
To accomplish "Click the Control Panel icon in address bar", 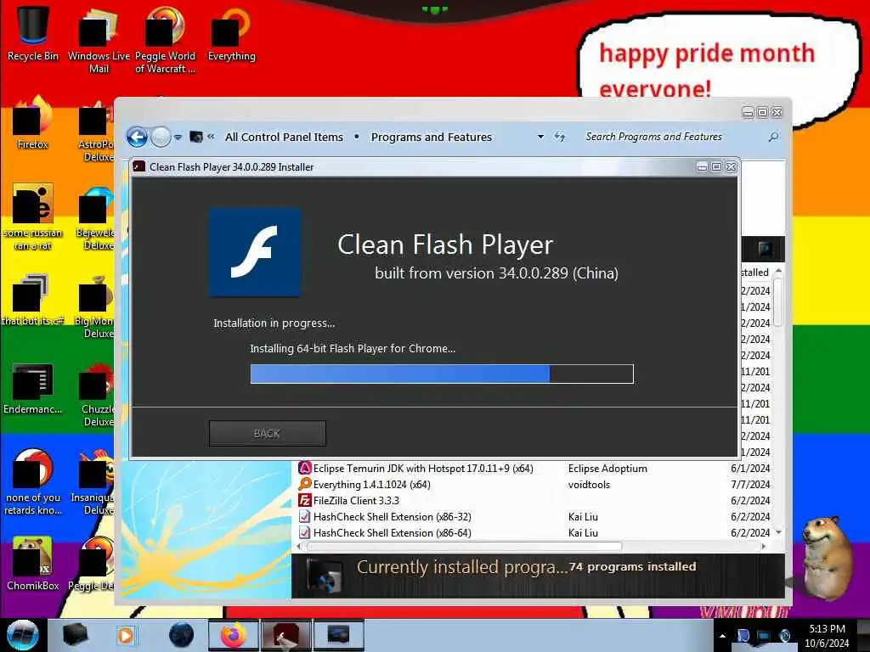I will pos(196,137).
